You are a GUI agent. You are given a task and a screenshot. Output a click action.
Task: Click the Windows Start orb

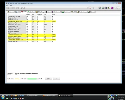point(3,97)
